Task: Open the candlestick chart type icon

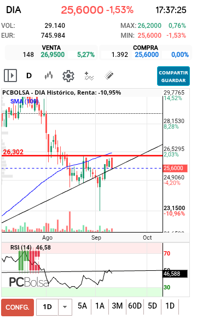Action: (49, 76)
